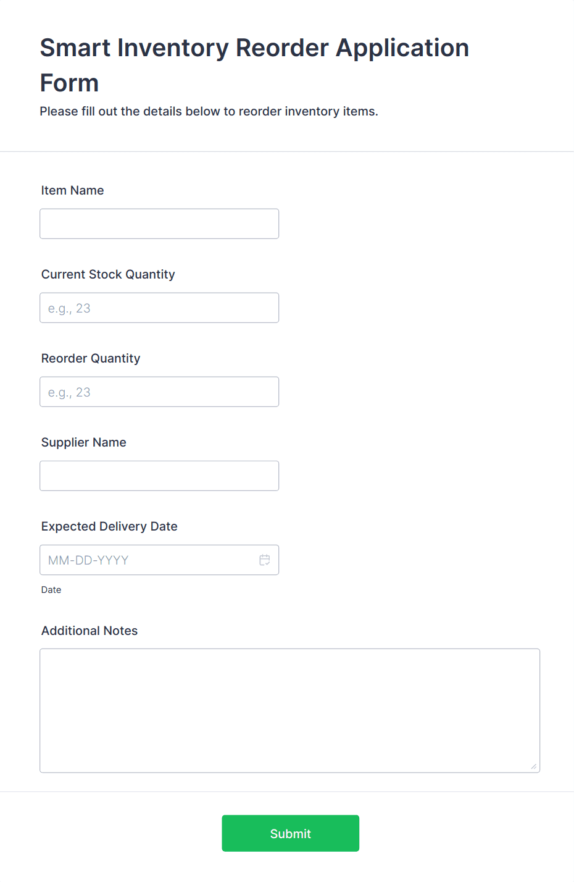
Task: Click the Current Stock Quantity label
Action: [x=108, y=274]
